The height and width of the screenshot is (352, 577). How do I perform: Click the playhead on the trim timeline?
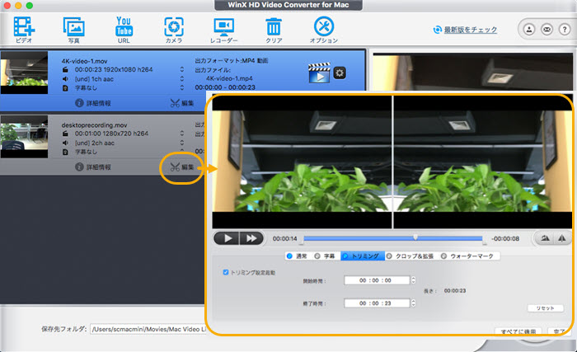click(x=415, y=237)
